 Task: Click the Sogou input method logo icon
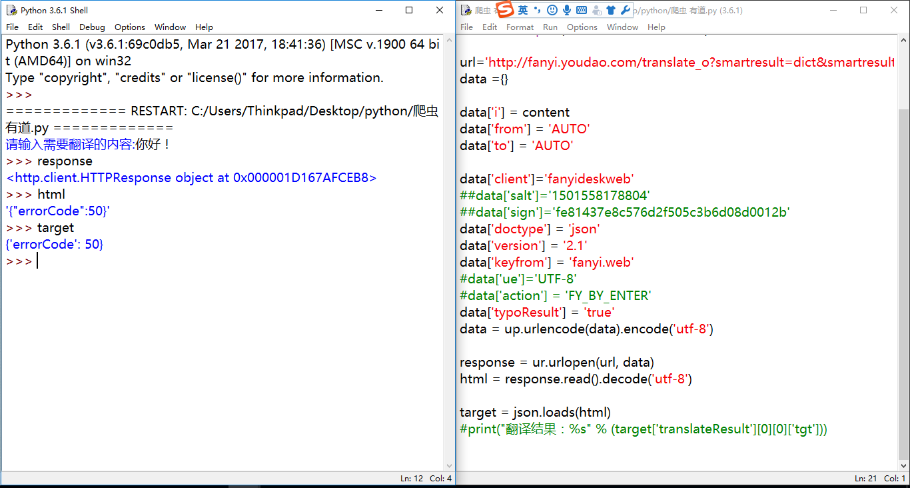click(506, 10)
